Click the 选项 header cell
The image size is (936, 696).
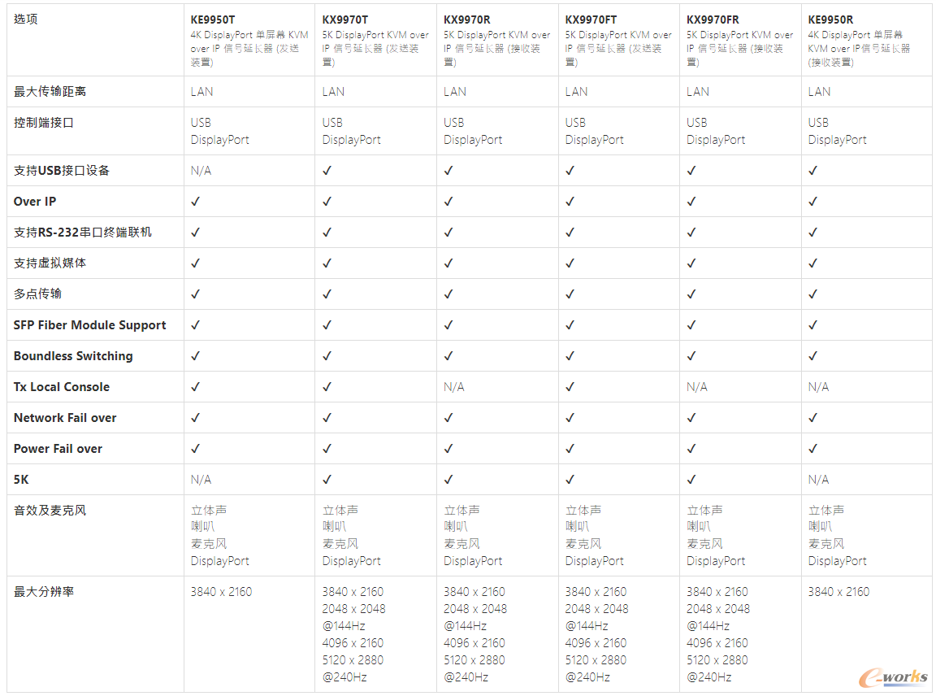[x=26, y=20]
